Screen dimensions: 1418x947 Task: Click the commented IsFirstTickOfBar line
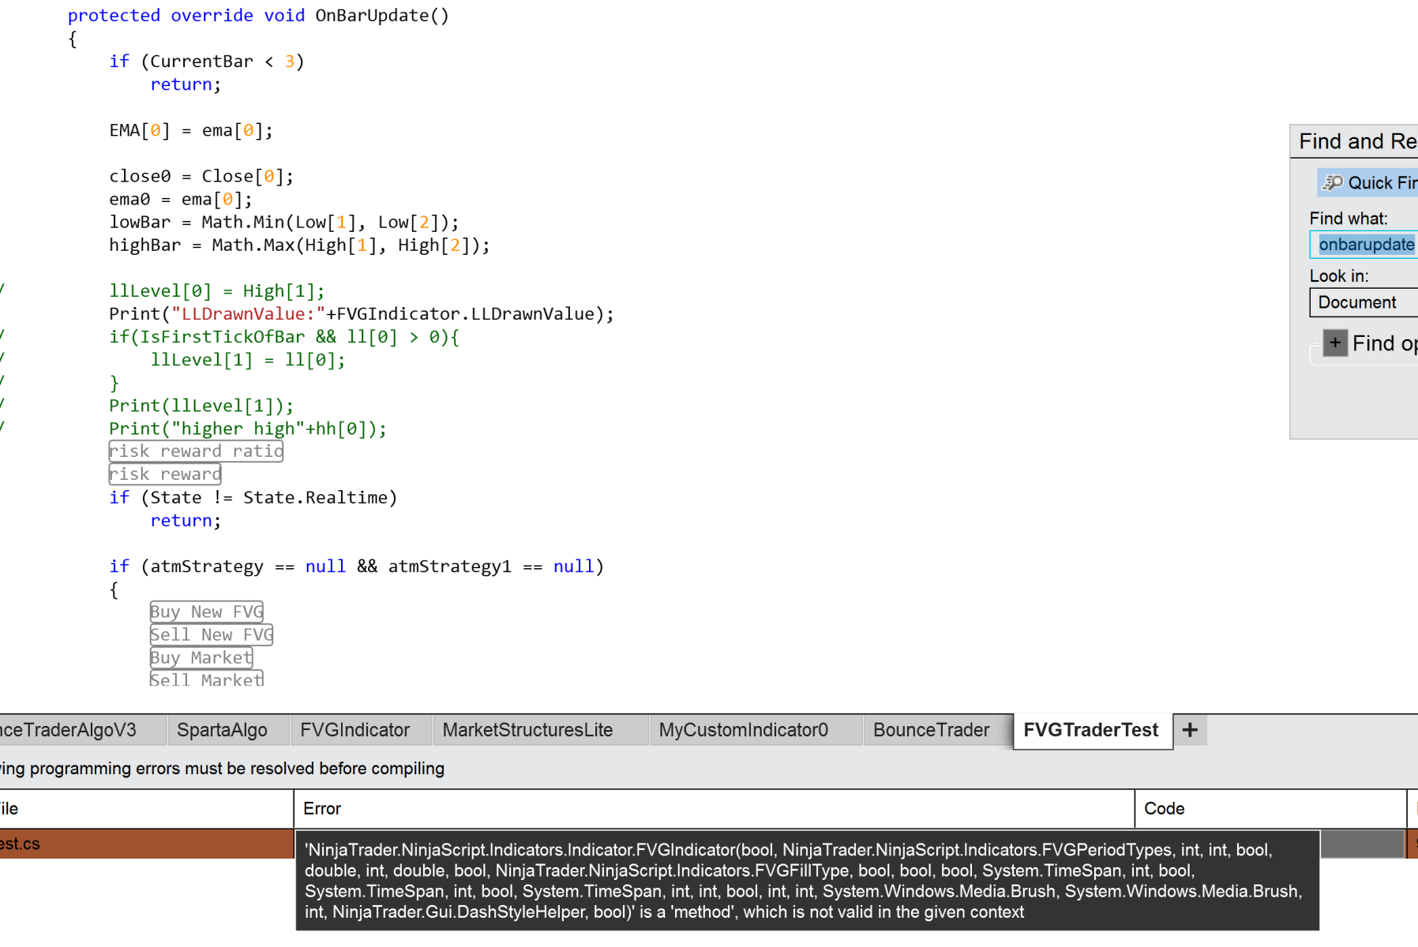pyautogui.click(x=284, y=337)
